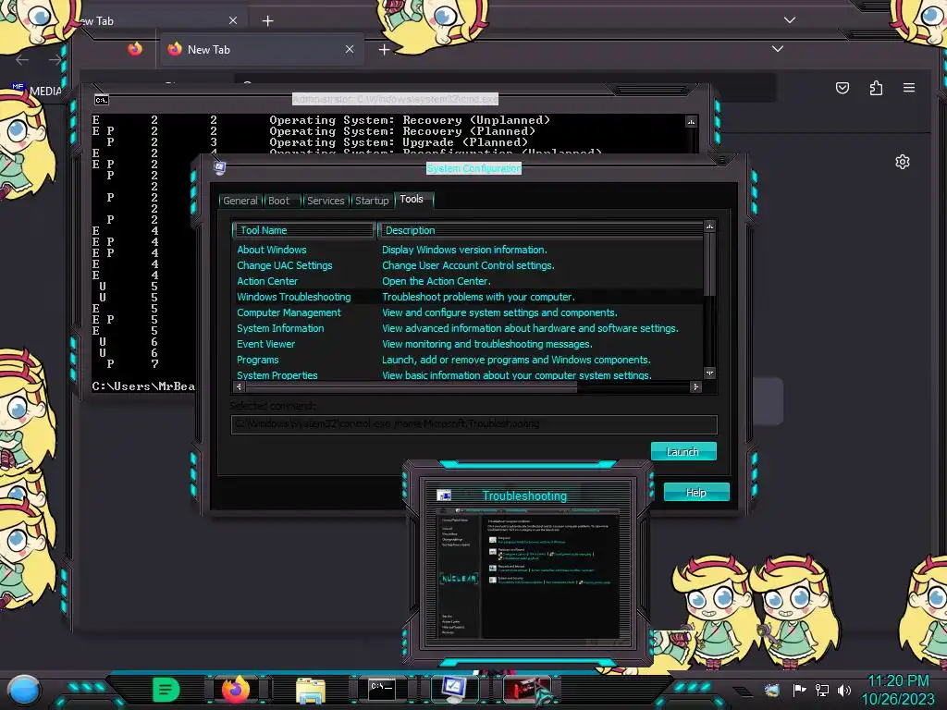Open Firefox Pocket save icon

coord(842,88)
